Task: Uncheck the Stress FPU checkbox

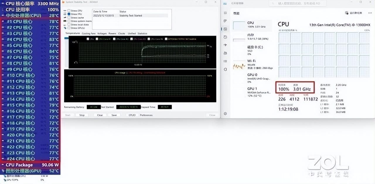Action: click(x=69, y=14)
